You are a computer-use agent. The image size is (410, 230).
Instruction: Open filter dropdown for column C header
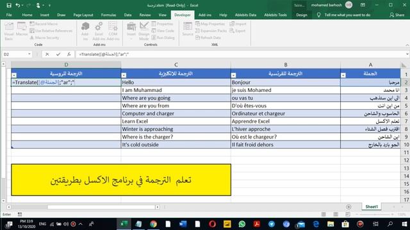pos(124,75)
